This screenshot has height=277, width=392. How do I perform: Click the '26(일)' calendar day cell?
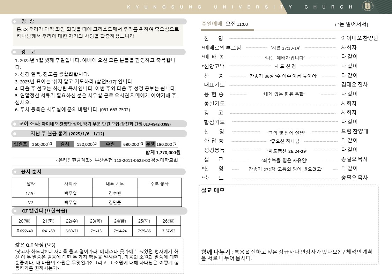pos(169,221)
